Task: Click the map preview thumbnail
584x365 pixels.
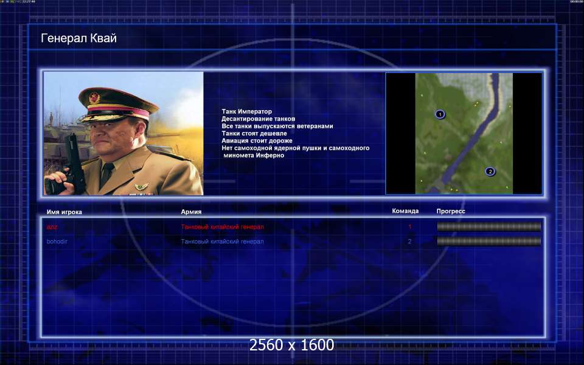Action: coord(464,133)
